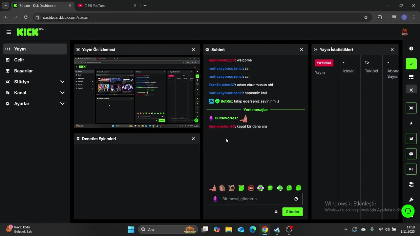The width and height of the screenshot is (420, 236).
Task: Click the Patrick pointing emote in quick row
Action: [213, 188]
